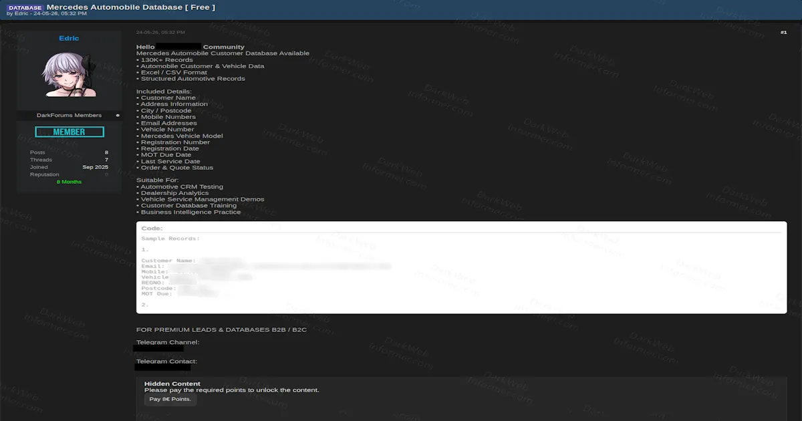Click the 'Mobile Numbers' bullet

[x=166, y=116]
